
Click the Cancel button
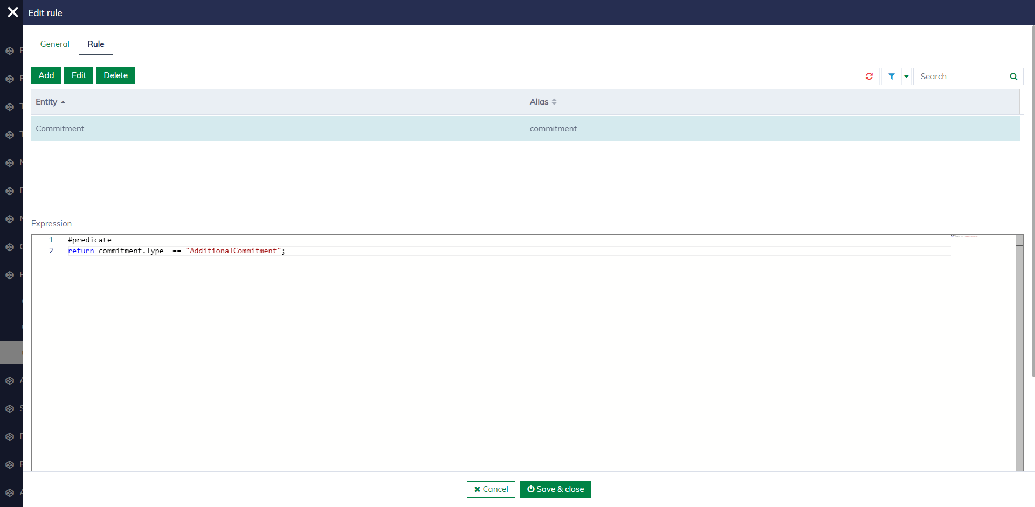[x=491, y=489]
